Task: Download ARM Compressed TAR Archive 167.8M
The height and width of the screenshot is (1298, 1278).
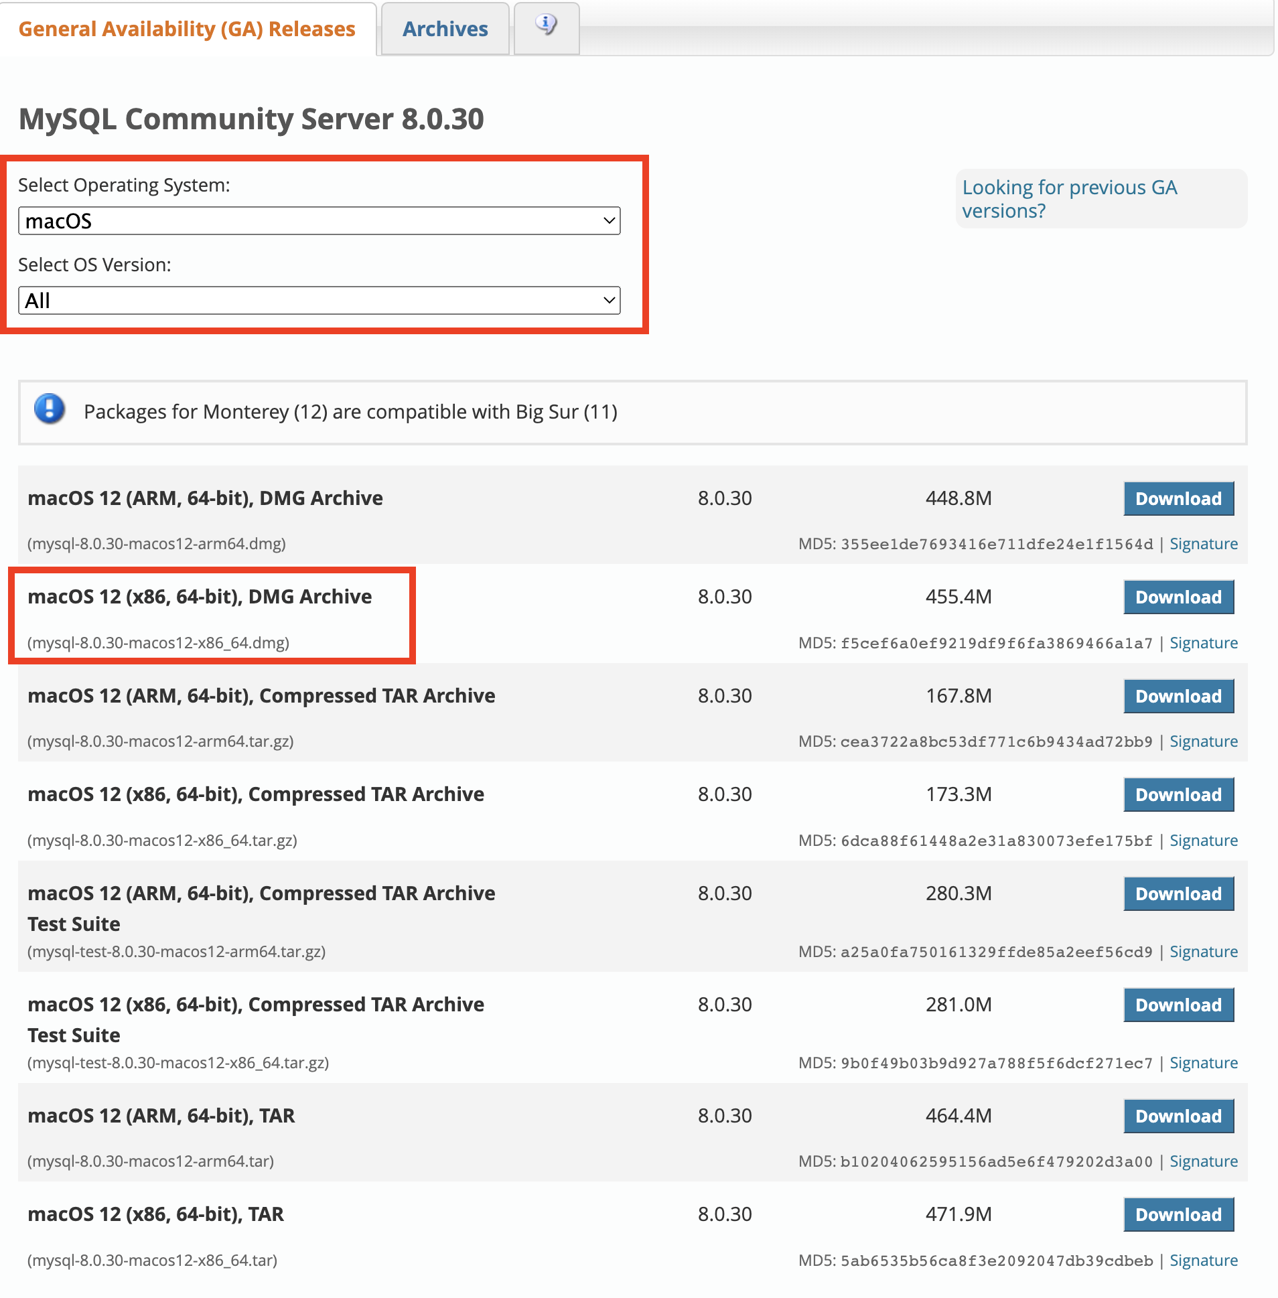Action: click(1180, 697)
